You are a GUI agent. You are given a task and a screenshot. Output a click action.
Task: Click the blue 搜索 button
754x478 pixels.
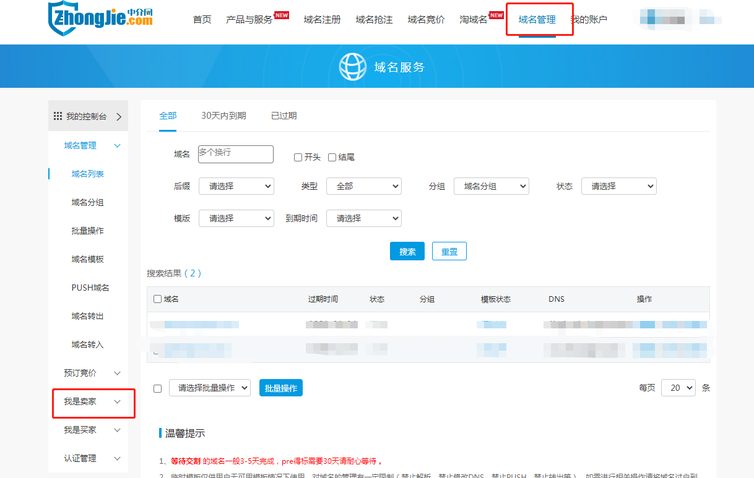pyautogui.click(x=407, y=252)
